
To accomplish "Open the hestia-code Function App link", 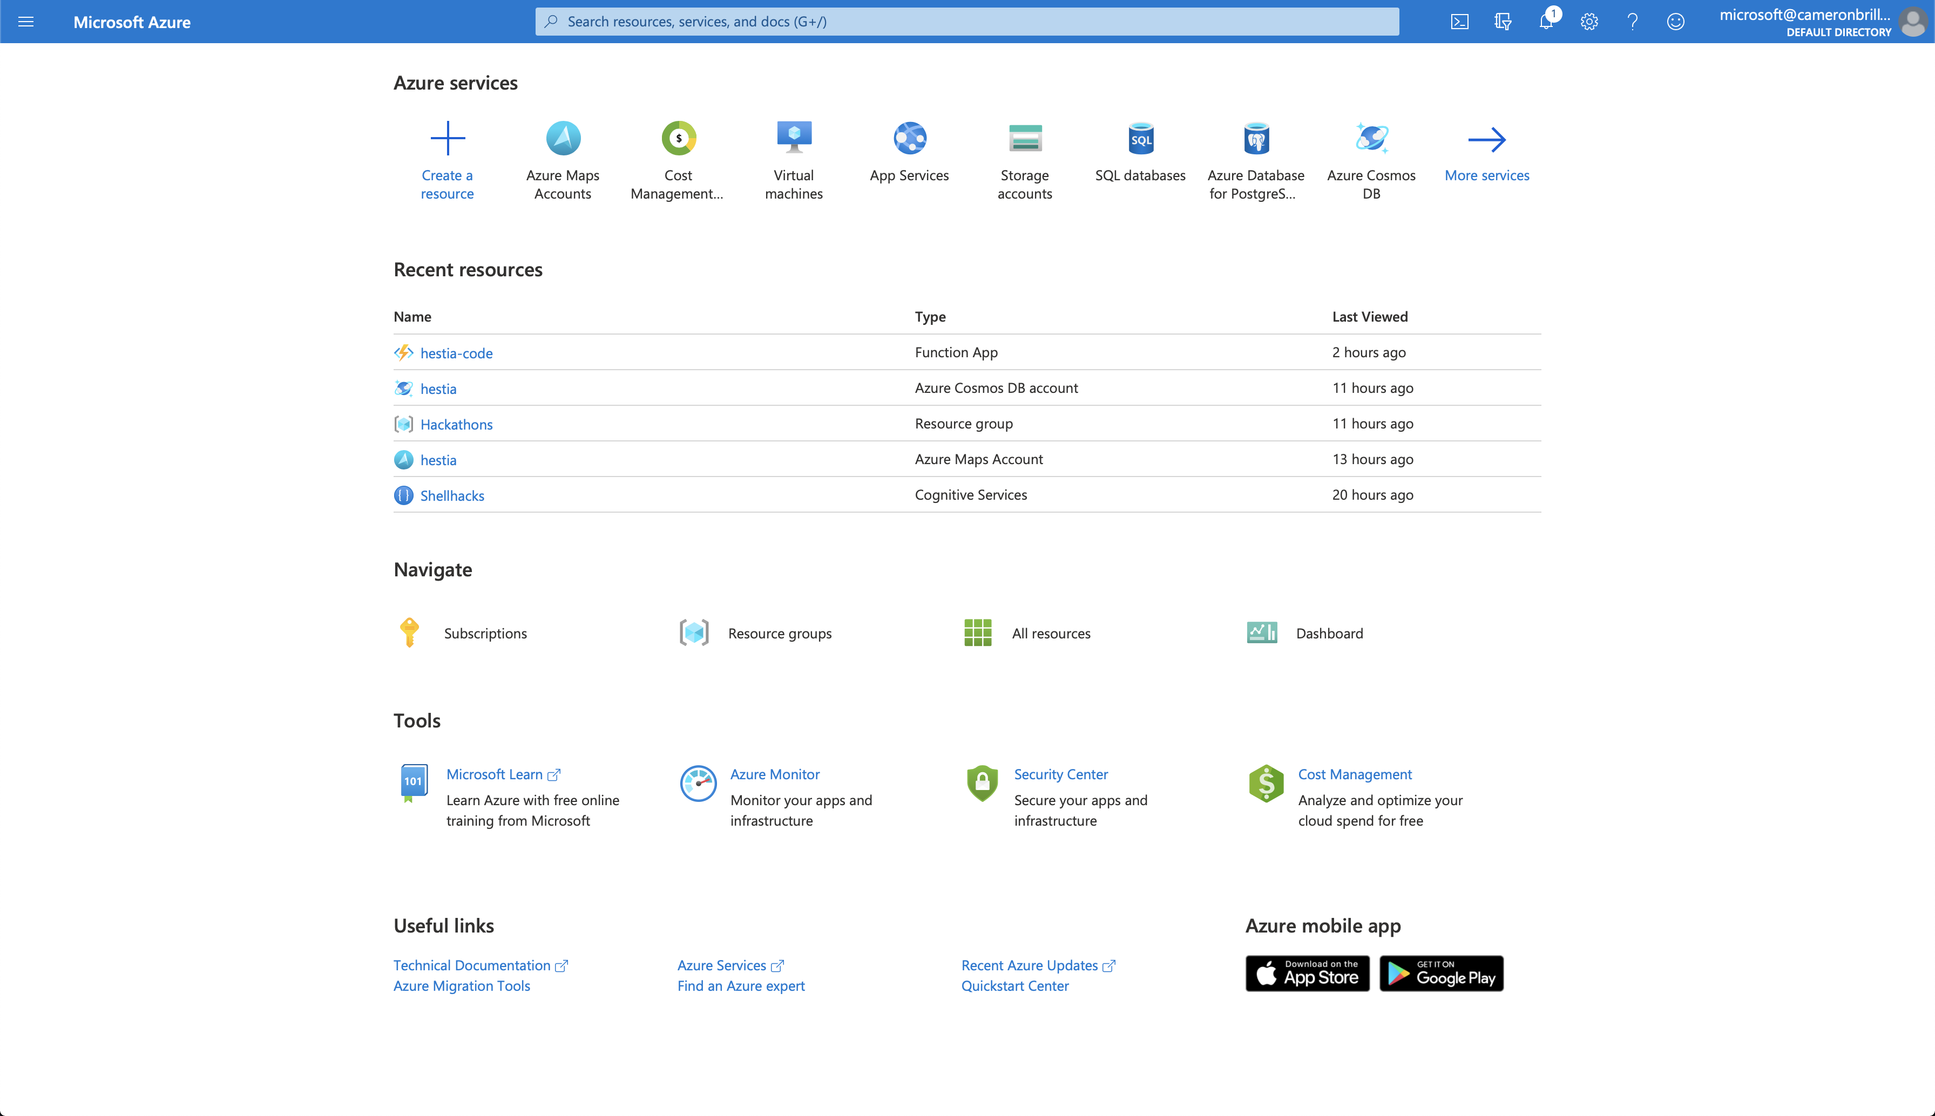I will click(456, 353).
